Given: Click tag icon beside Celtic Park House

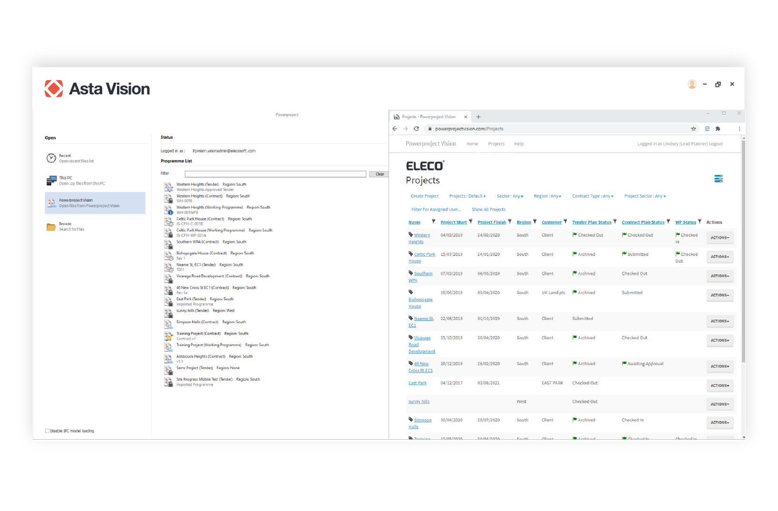Looking at the screenshot, I should pyautogui.click(x=411, y=254).
